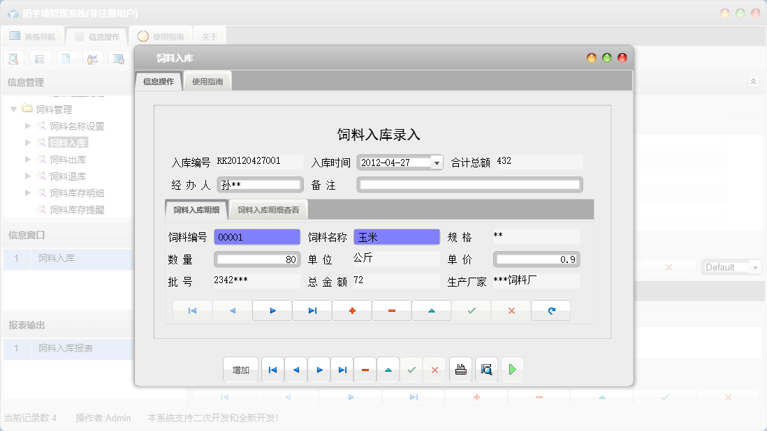Refresh records with the circular arrow icon
The height and width of the screenshot is (431, 767).
click(550, 310)
